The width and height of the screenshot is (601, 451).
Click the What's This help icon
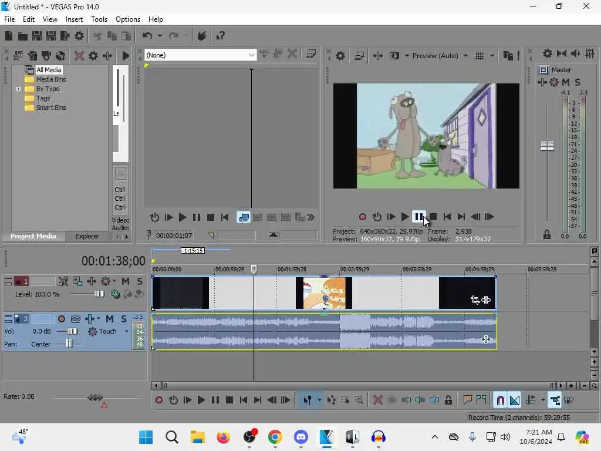221,36
